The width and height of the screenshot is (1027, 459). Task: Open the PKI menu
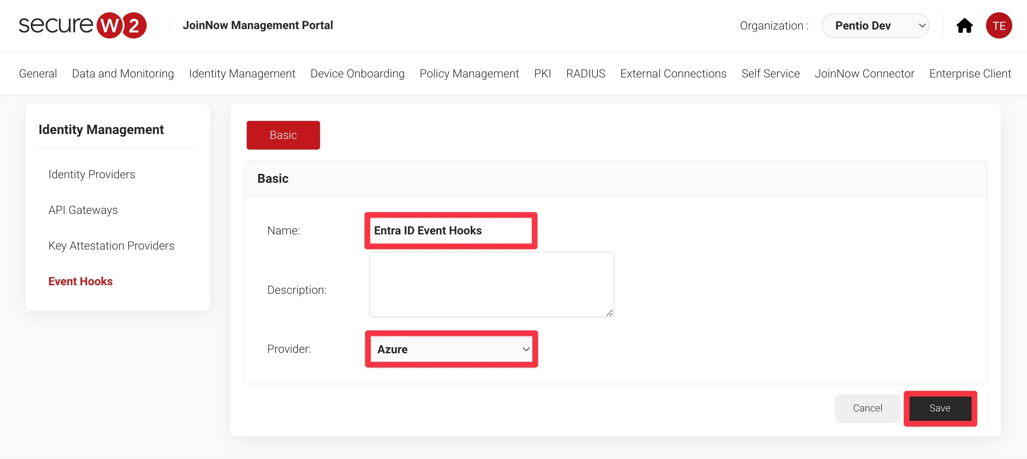[x=542, y=74]
